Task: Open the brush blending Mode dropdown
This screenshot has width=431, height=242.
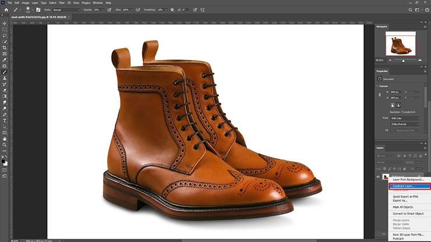Action: coord(65,10)
